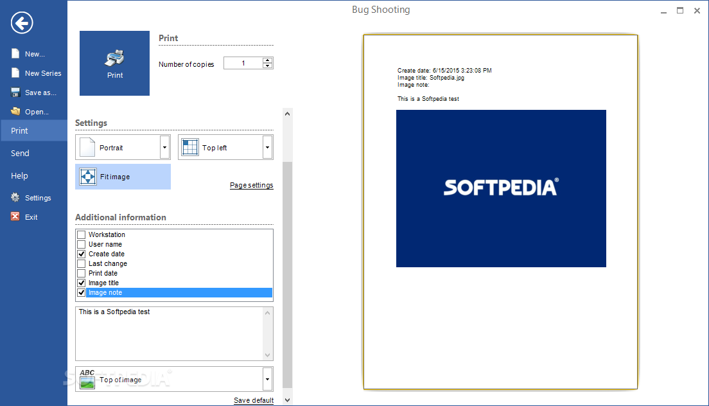The width and height of the screenshot is (709, 406).
Task: Choose the Exit menu item label
Action: pyautogui.click(x=31, y=217)
